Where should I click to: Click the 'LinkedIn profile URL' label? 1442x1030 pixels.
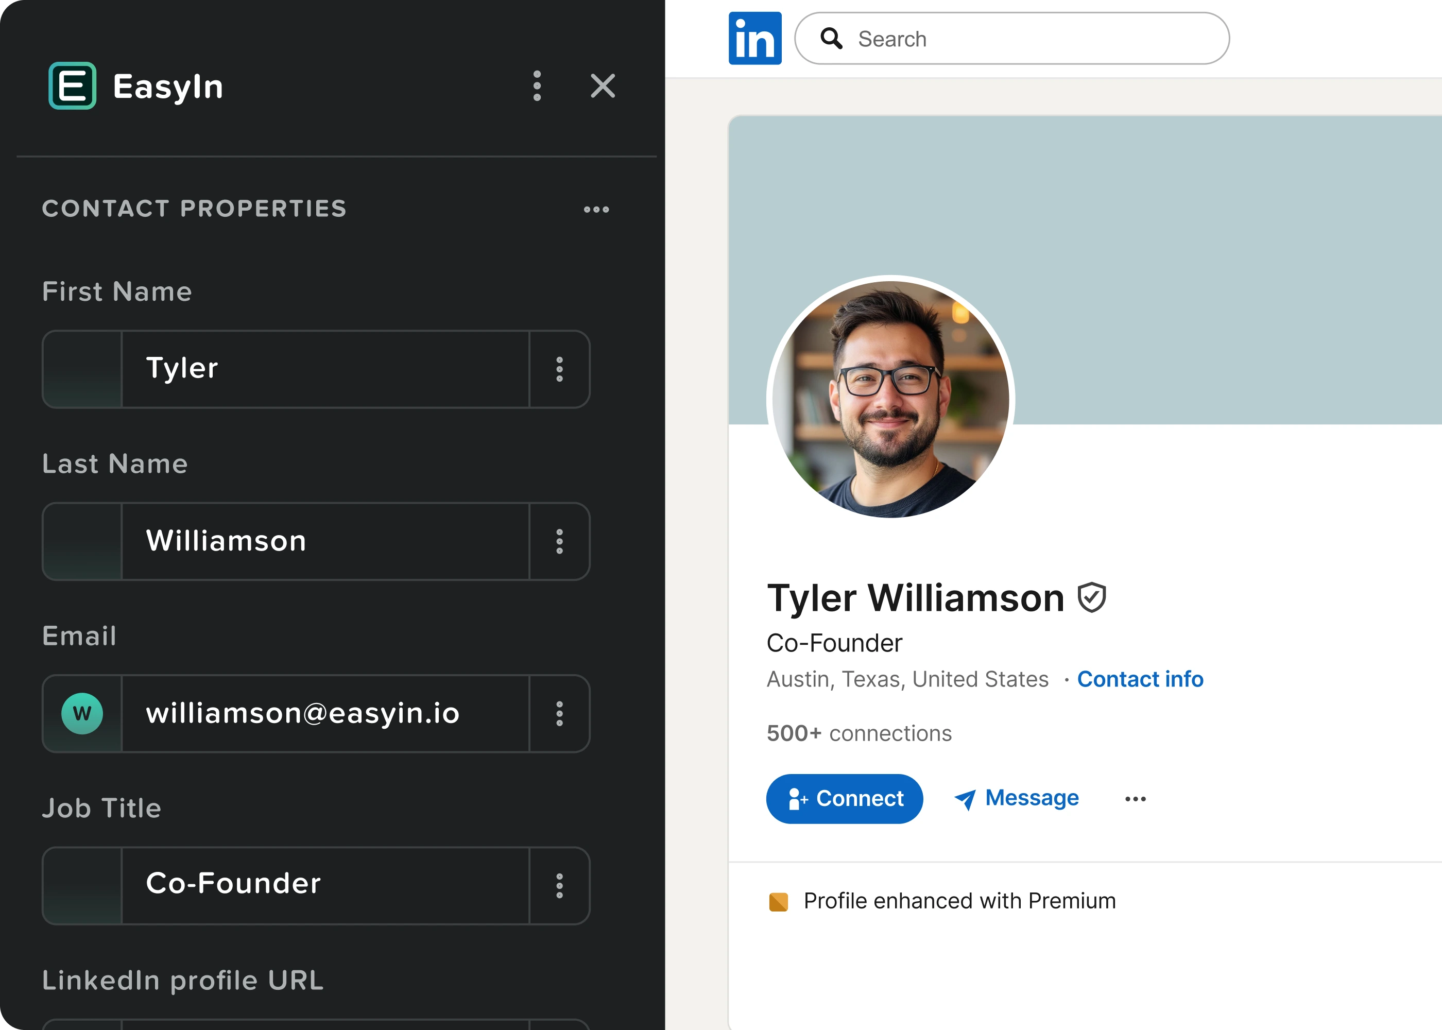click(183, 981)
